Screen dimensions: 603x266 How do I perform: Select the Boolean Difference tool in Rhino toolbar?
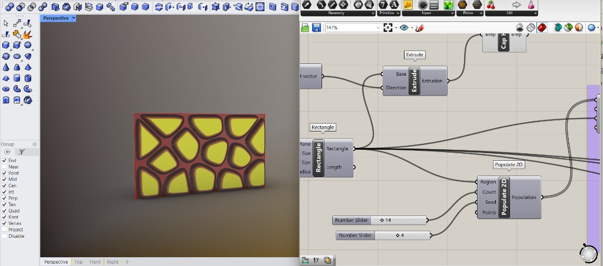coord(21,6)
